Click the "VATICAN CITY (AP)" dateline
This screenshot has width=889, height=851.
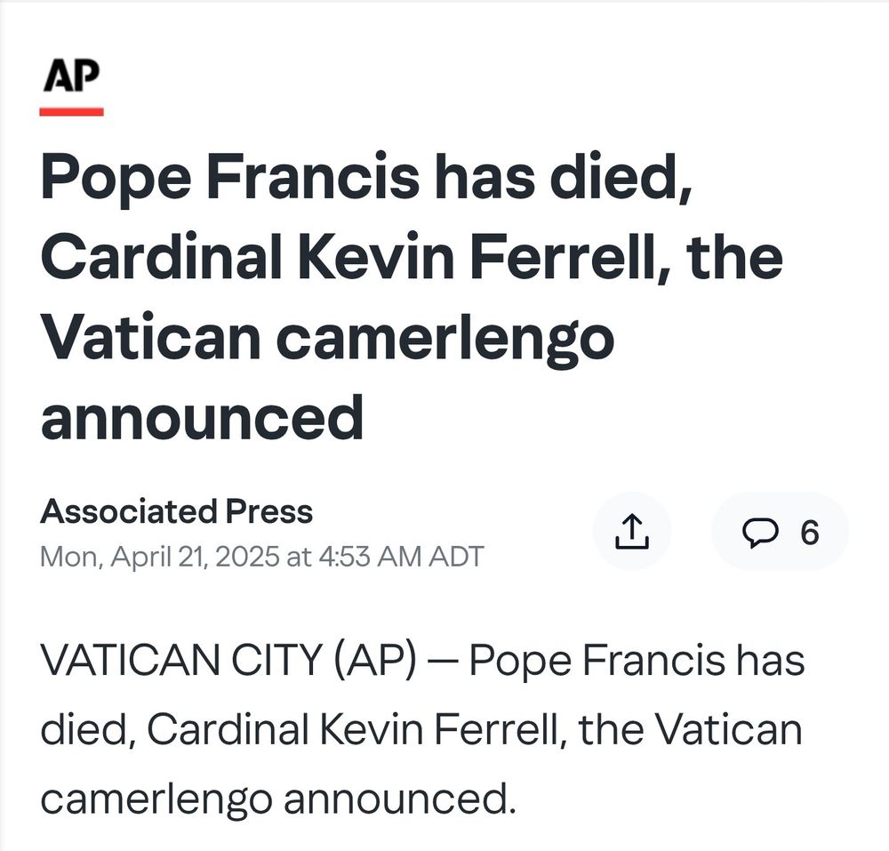pyautogui.click(x=228, y=661)
